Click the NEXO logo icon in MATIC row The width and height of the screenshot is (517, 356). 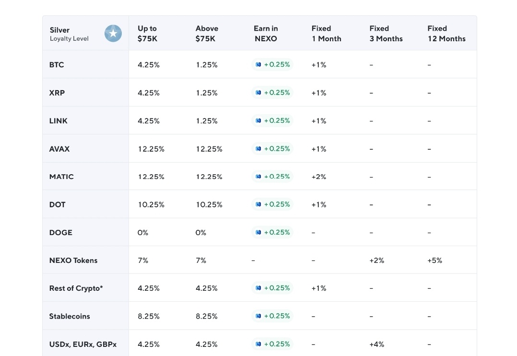click(x=258, y=177)
